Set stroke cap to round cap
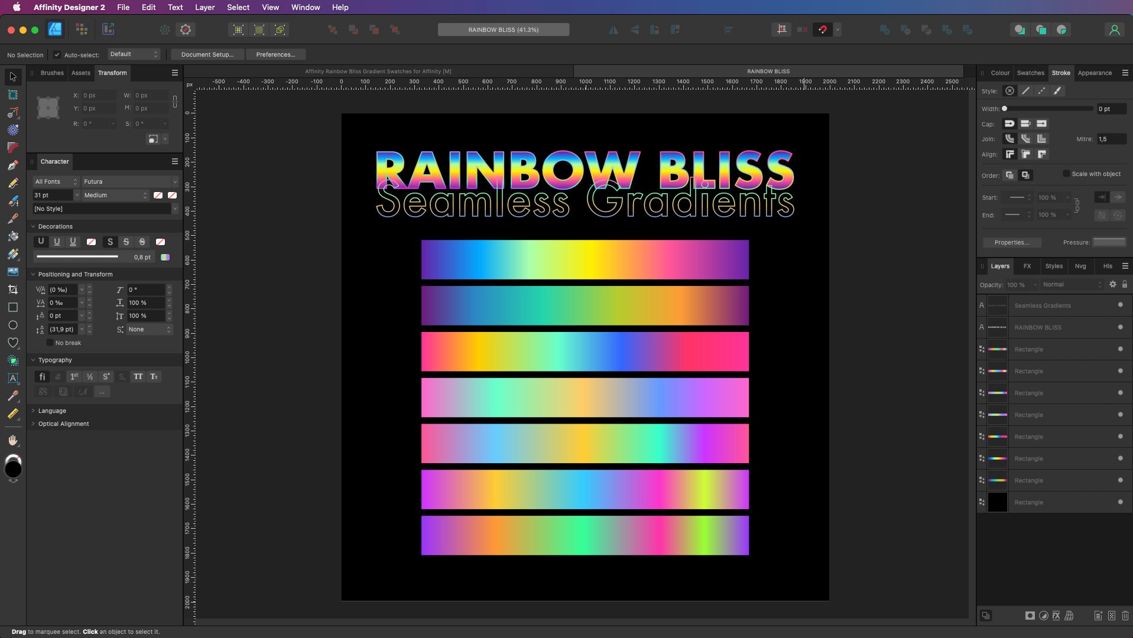Image resolution: width=1133 pixels, height=638 pixels. pyautogui.click(x=1011, y=124)
